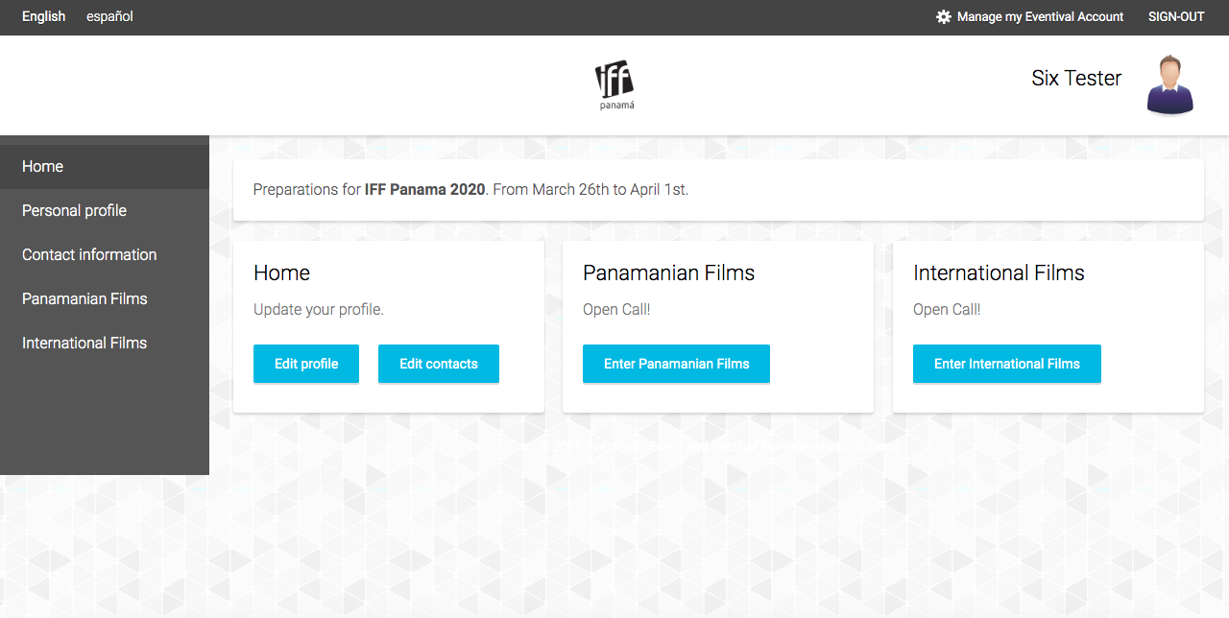This screenshot has width=1229, height=618.
Task: Click the Edit contacts button
Action: (x=439, y=364)
